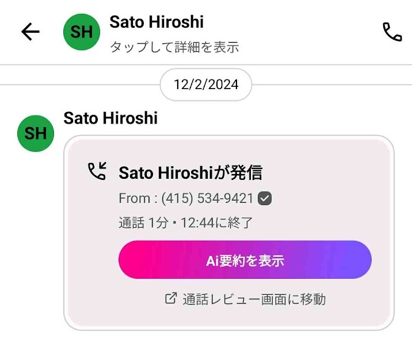Show the AI summary via Ai要約を表示

245,260
